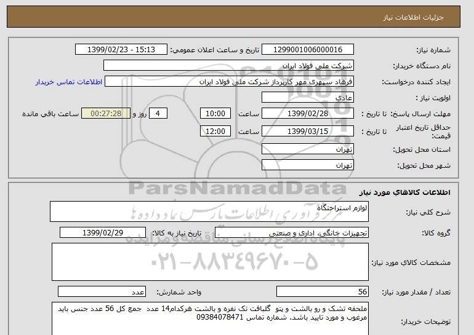This screenshot has width=474, height=335.
Task: Click the label گروه کالا
Action: (x=436, y=233)
